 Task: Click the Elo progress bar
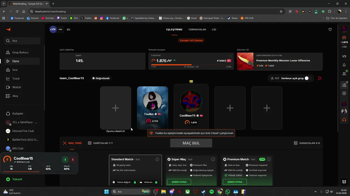click(191, 65)
